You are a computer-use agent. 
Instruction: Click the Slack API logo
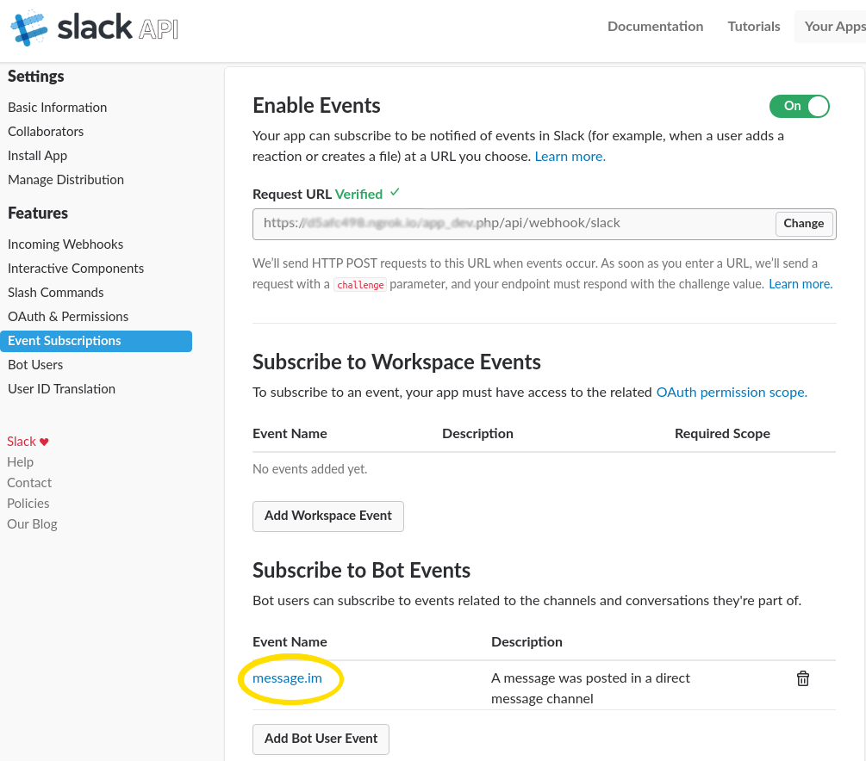point(95,28)
